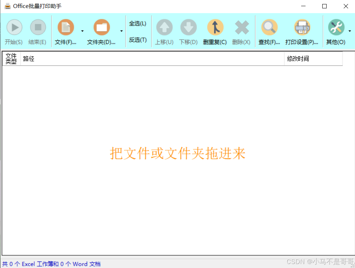Expand the 文件夹(D) dropdown arrow
This screenshot has width=355, height=268.
pyautogui.click(x=121, y=31)
